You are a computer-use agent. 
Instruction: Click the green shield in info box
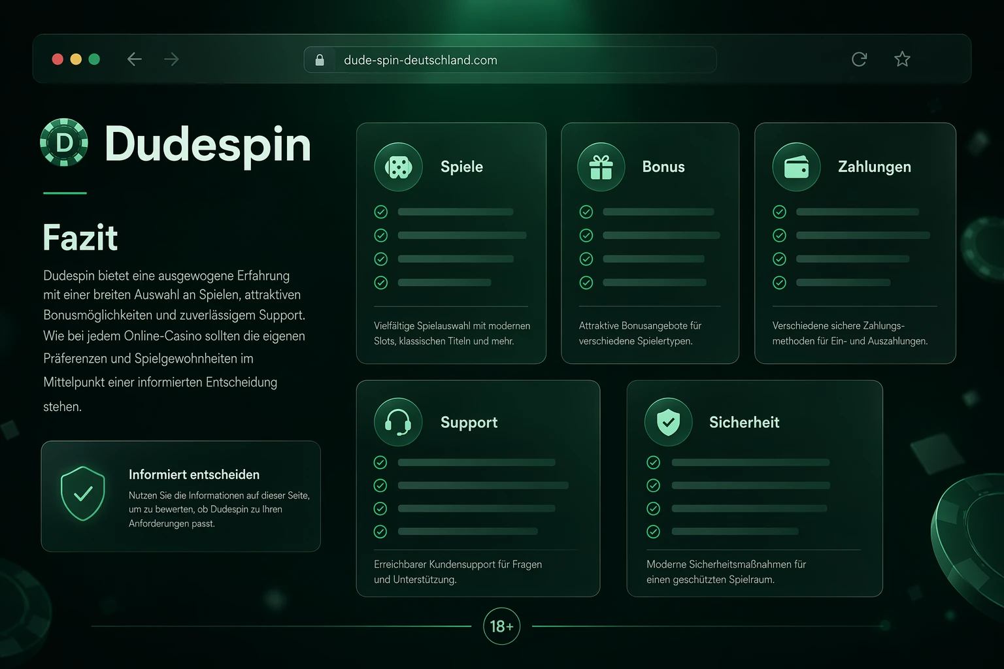click(x=83, y=494)
